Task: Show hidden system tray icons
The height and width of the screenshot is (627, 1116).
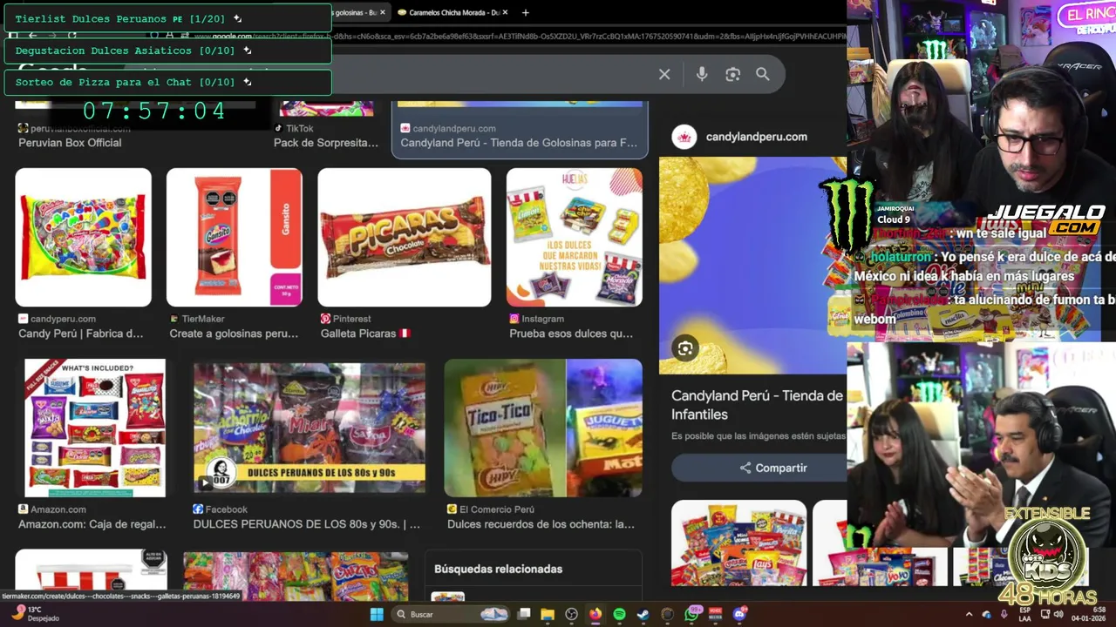Action: click(969, 614)
